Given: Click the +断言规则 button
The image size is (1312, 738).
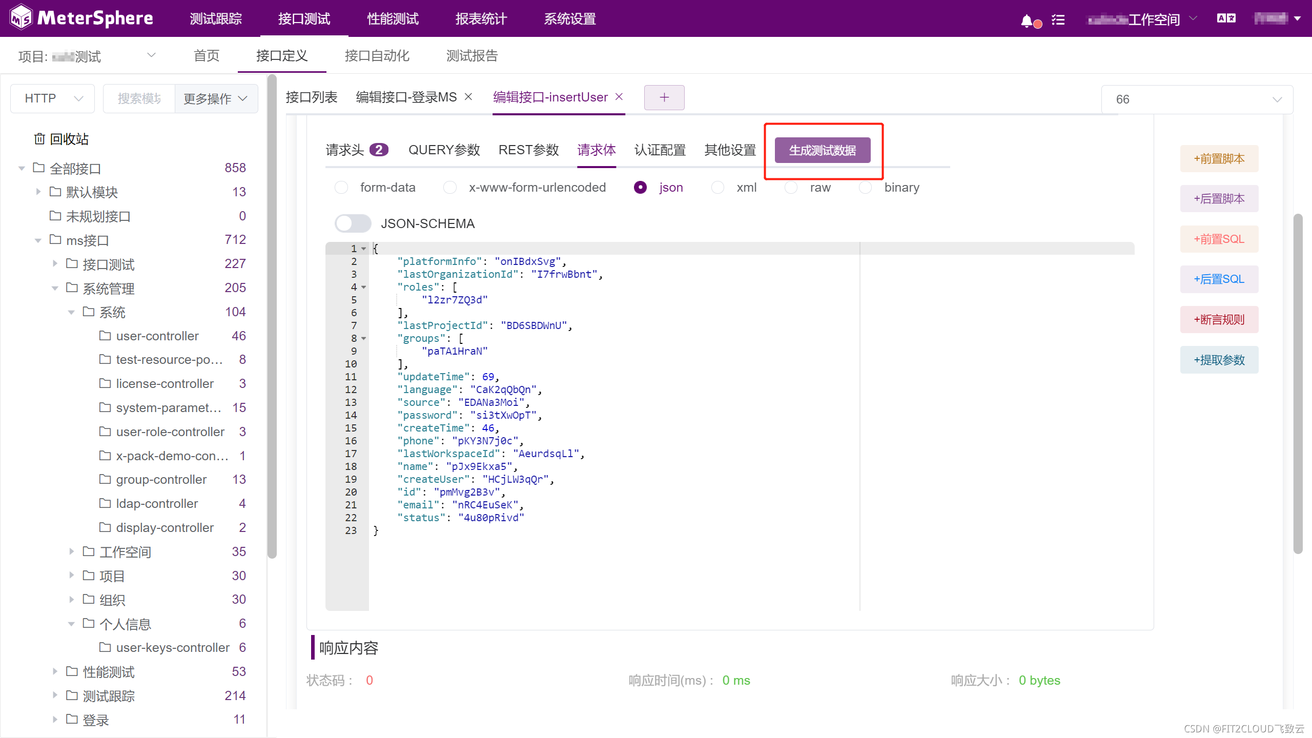Looking at the screenshot, I should [1219, 320].
